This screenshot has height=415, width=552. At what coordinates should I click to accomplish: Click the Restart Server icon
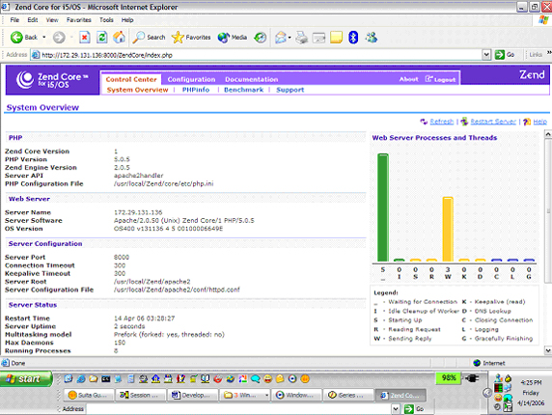pyautogui.click(x=465, y=122)
